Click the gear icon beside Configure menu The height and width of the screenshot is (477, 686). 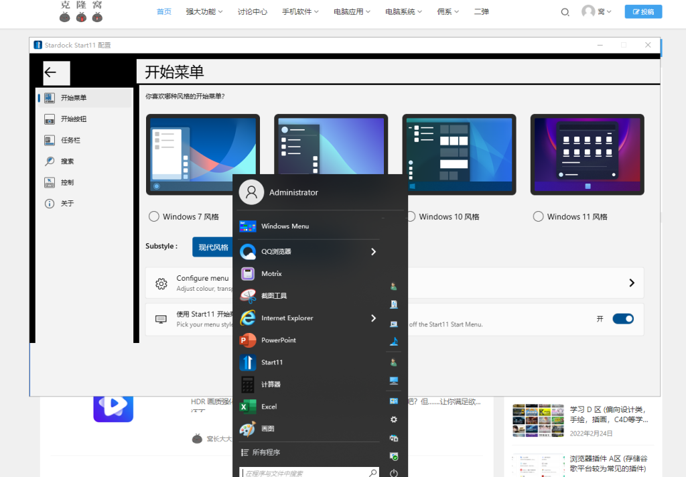[161, 283]
